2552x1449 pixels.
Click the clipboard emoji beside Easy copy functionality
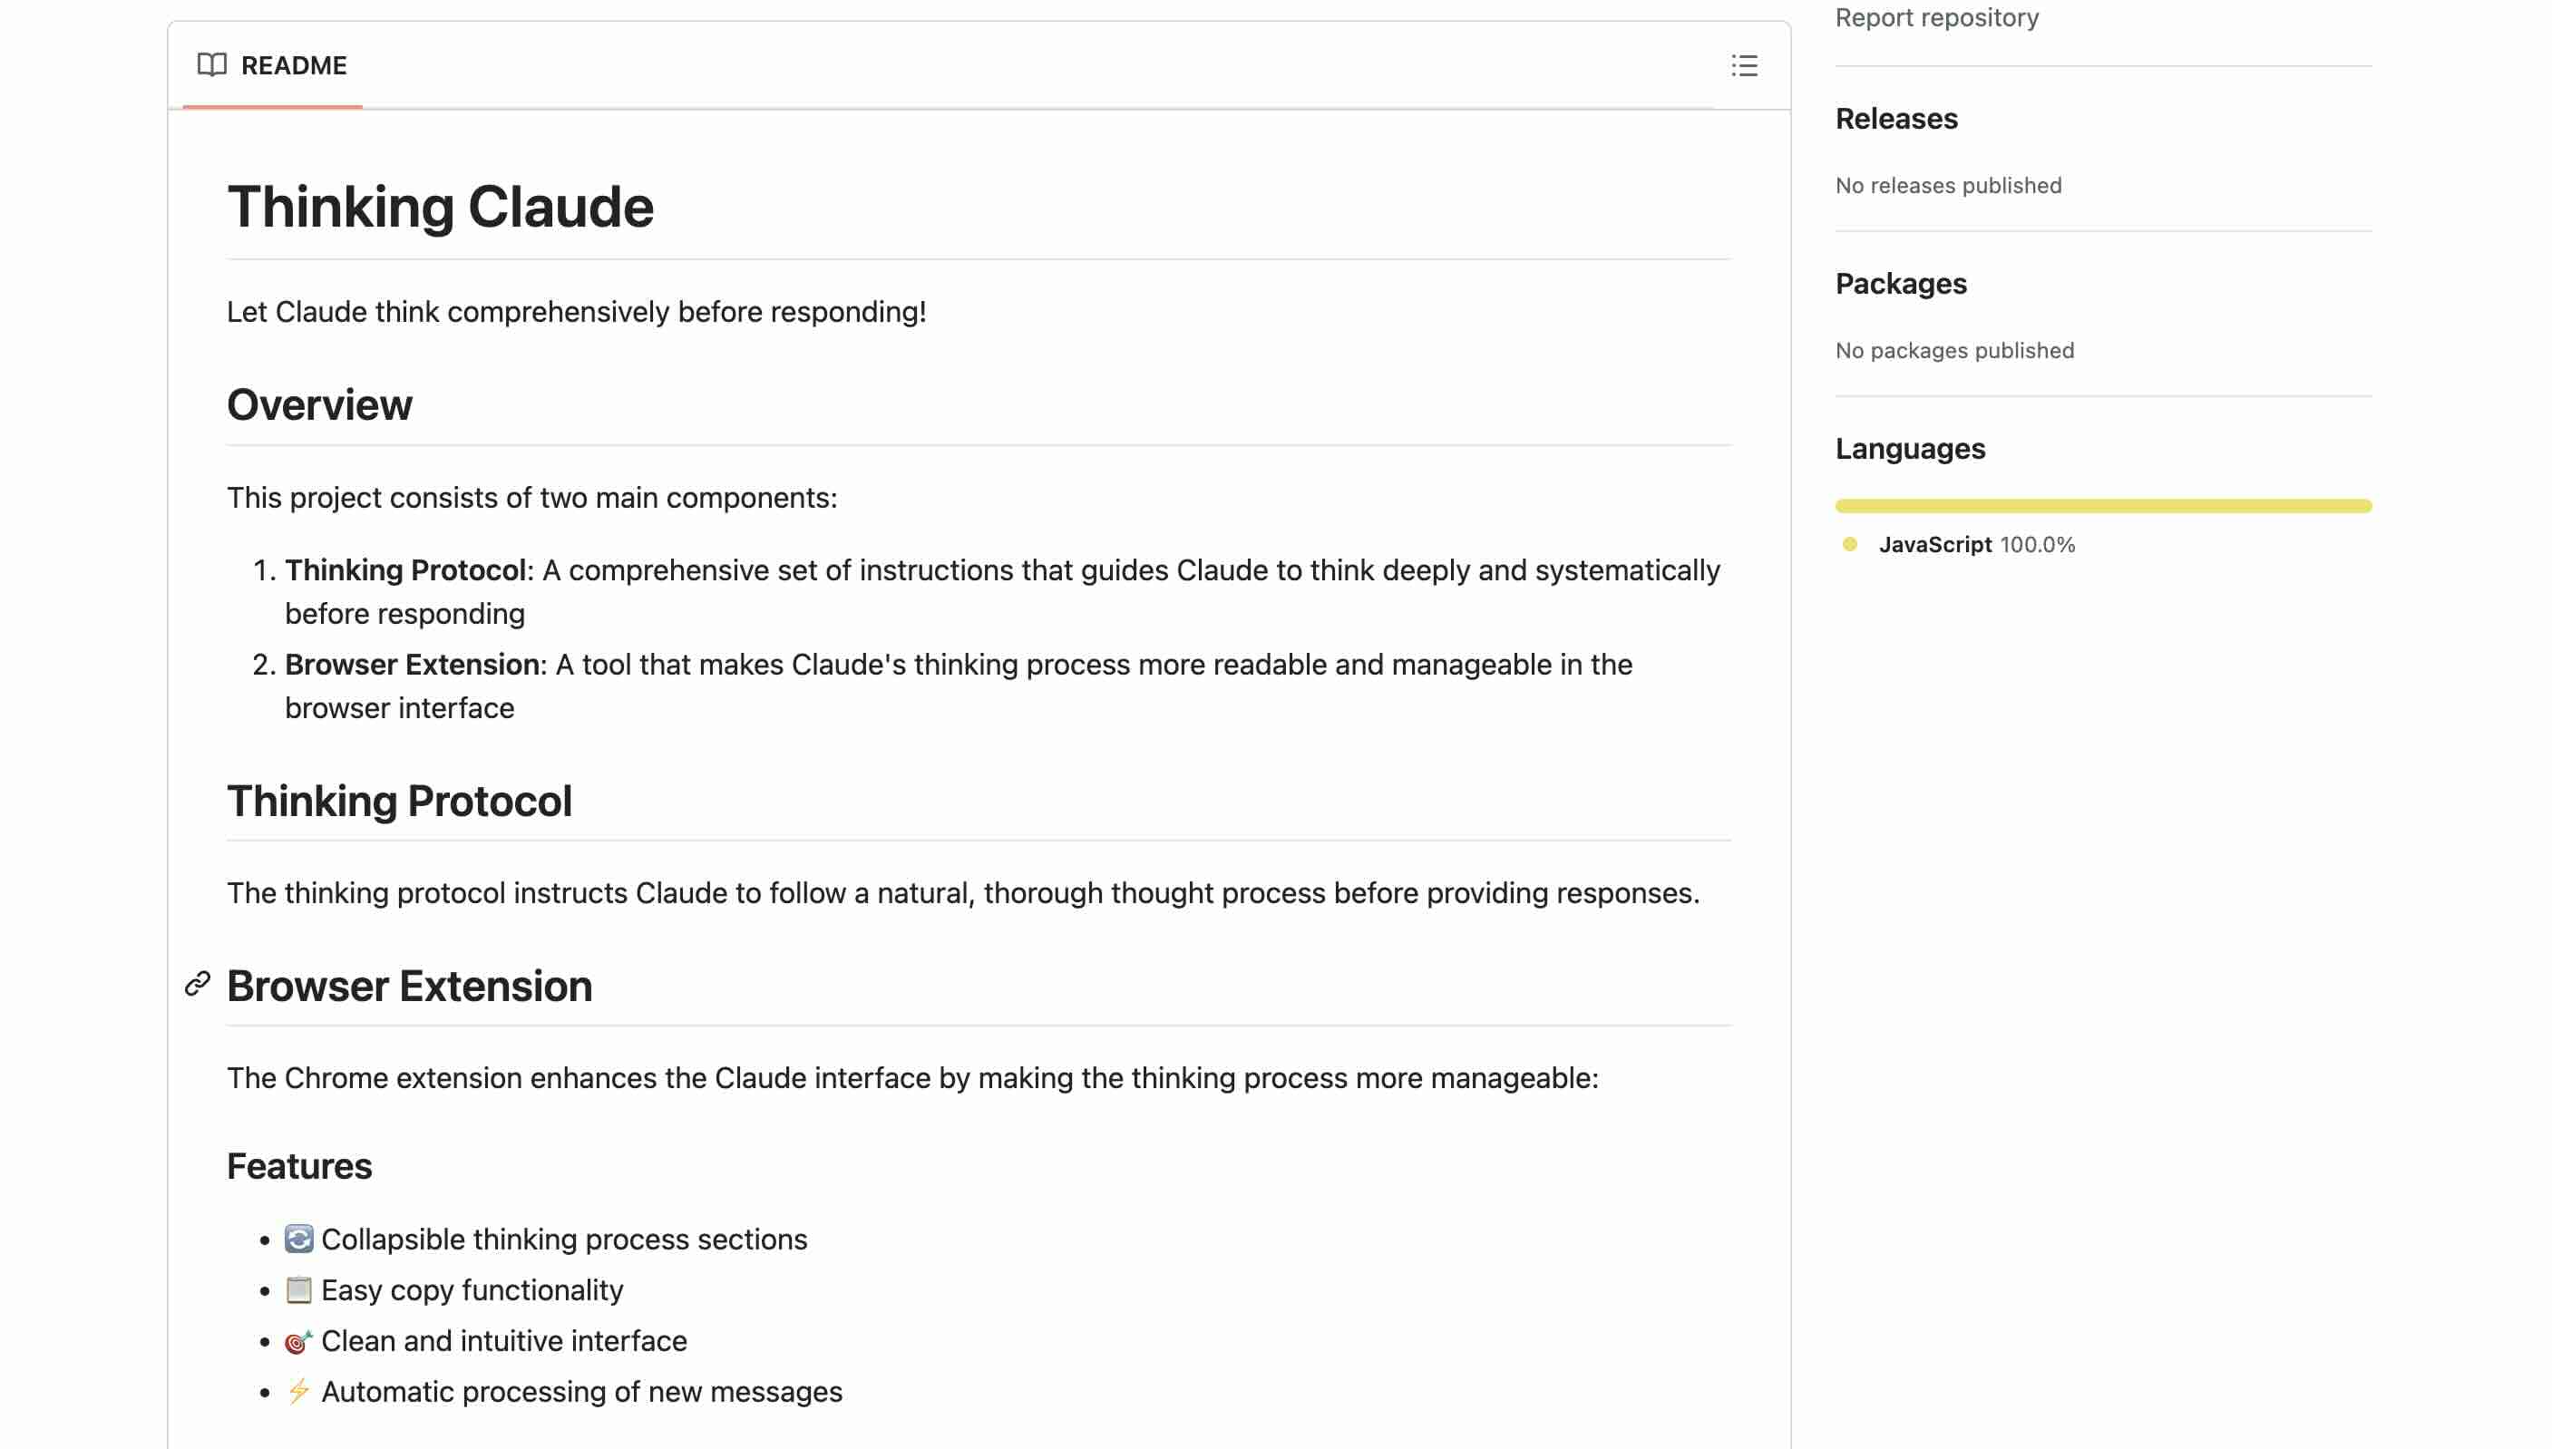click(298, 1289)
